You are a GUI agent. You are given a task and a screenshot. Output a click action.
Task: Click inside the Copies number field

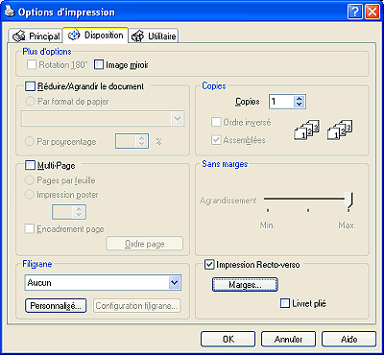click(281, 102)
